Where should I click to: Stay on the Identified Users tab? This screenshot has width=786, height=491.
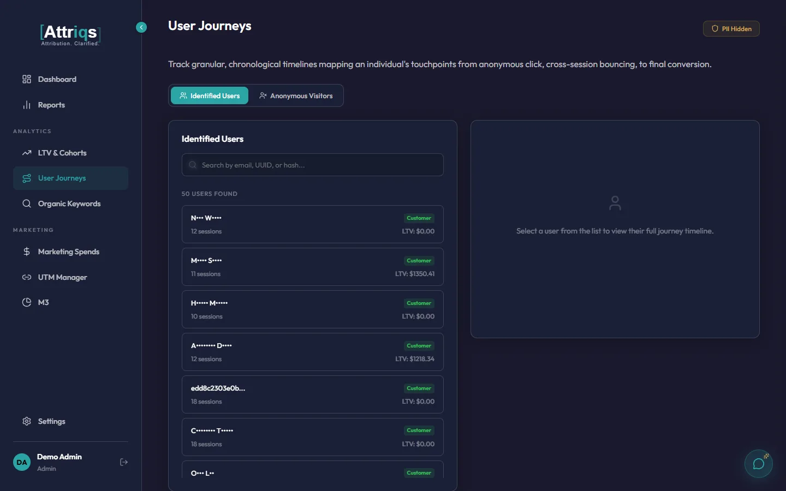pos(209,95)
